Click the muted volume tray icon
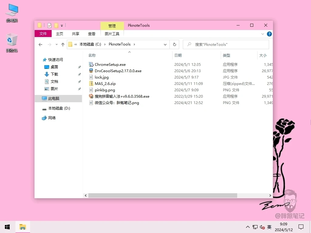The height and width of the screenshot is (233, 311). pyautogui.click(x=262, y=227)
